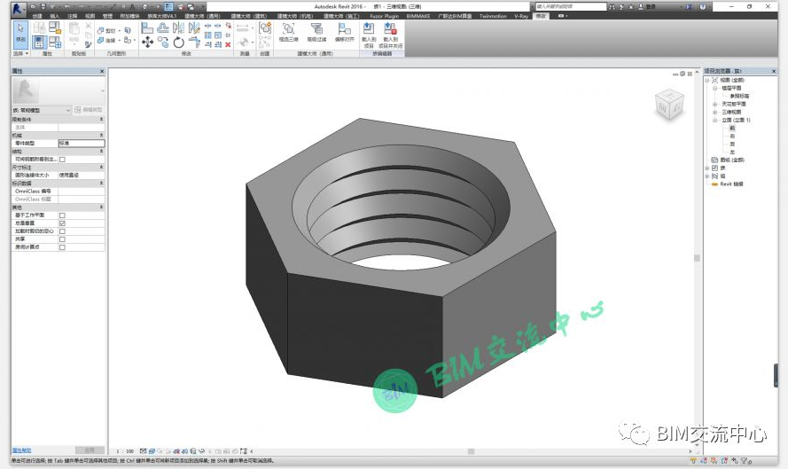Collapse the 其他 properties section
The image size is (788, 469).
[102, 207]
